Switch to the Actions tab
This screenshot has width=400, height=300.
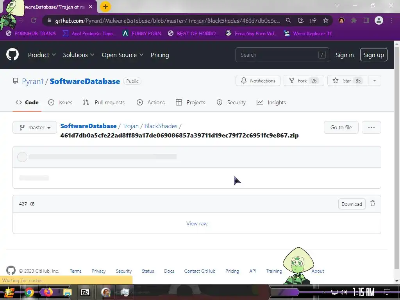pos(151,102)
